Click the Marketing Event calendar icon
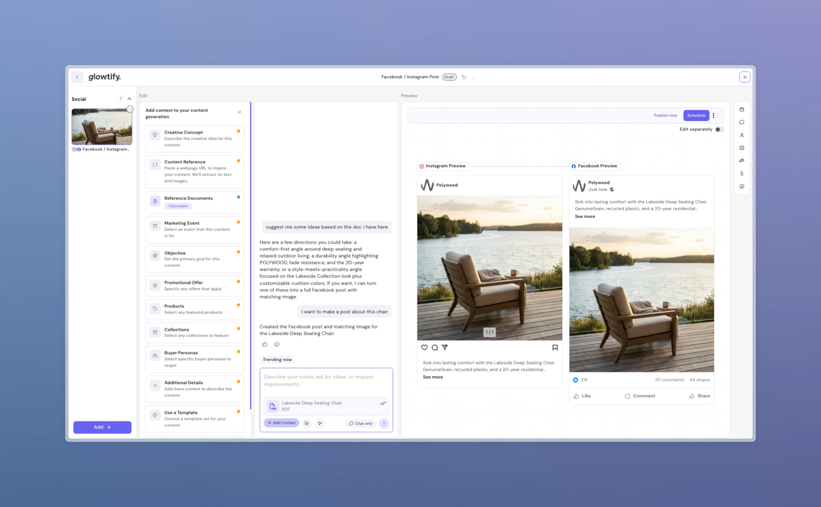821x507 pixels. (155, 226)
